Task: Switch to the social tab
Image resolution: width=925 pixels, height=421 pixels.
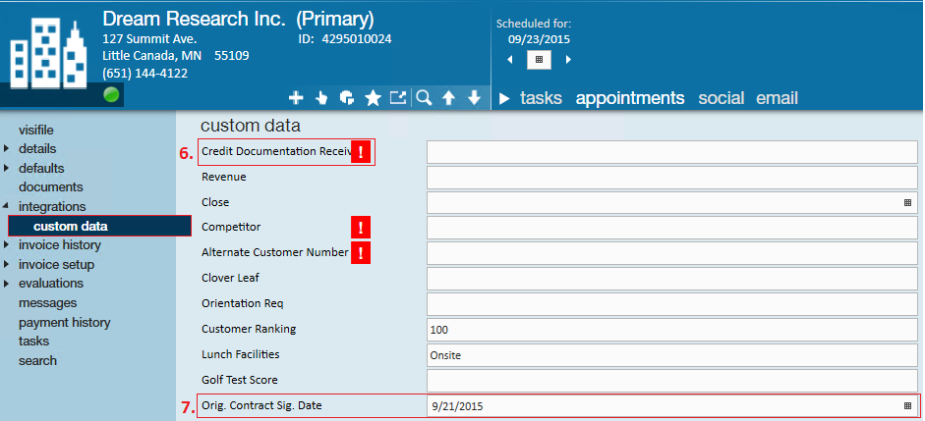Action: [721, 98]
